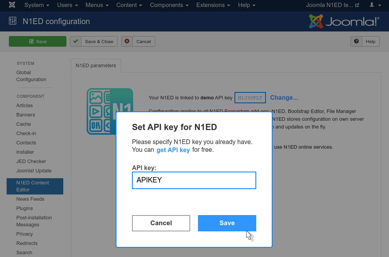Click the N1J3DFLT API key badge
The image size is (389, 257).
point(250,98)
